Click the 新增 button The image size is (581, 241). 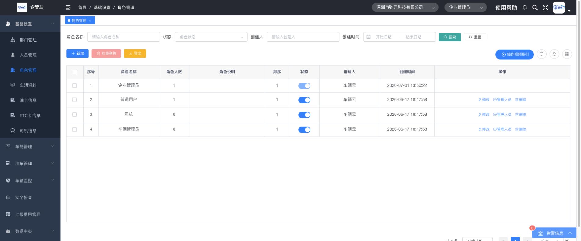[x=77, y=54]
